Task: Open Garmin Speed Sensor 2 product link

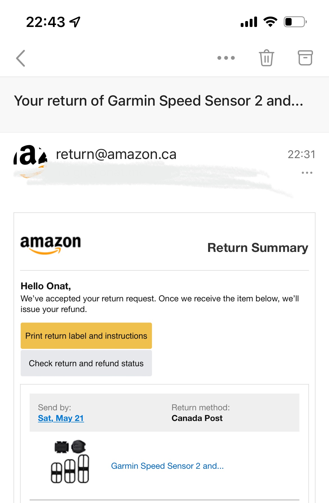Action: click(x=167, y=466)
